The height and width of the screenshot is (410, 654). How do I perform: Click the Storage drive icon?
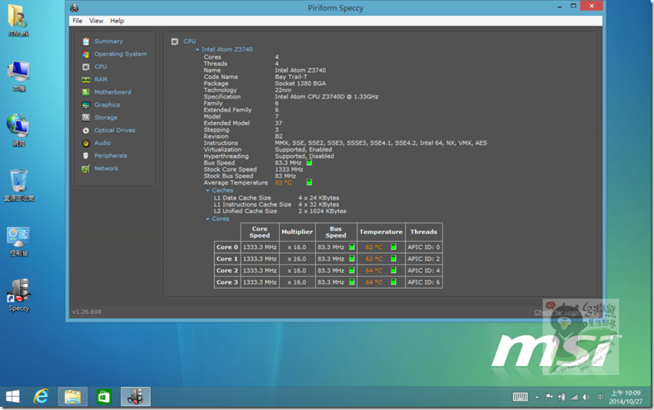86,118
